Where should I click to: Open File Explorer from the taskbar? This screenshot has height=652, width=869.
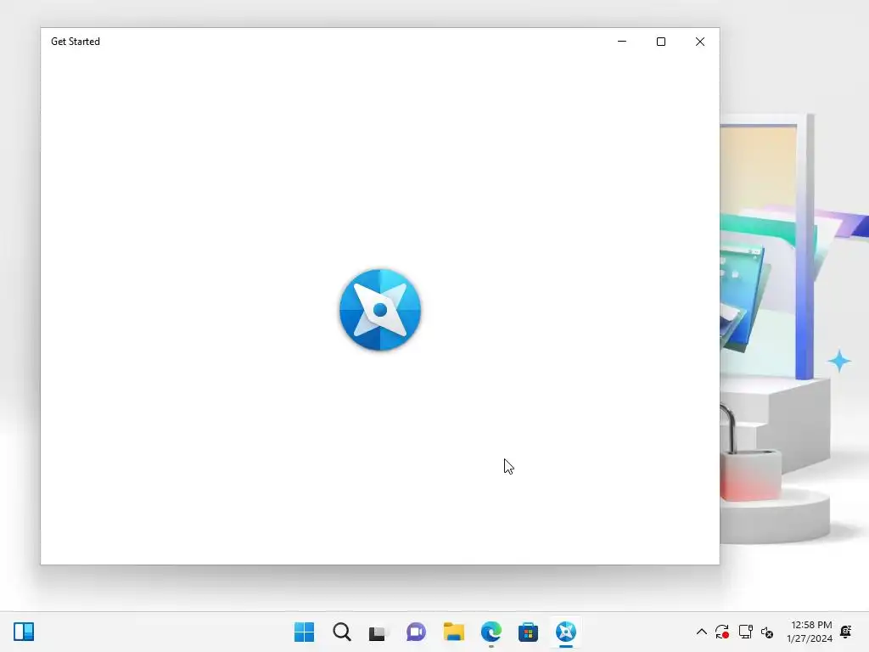point(454,632)
